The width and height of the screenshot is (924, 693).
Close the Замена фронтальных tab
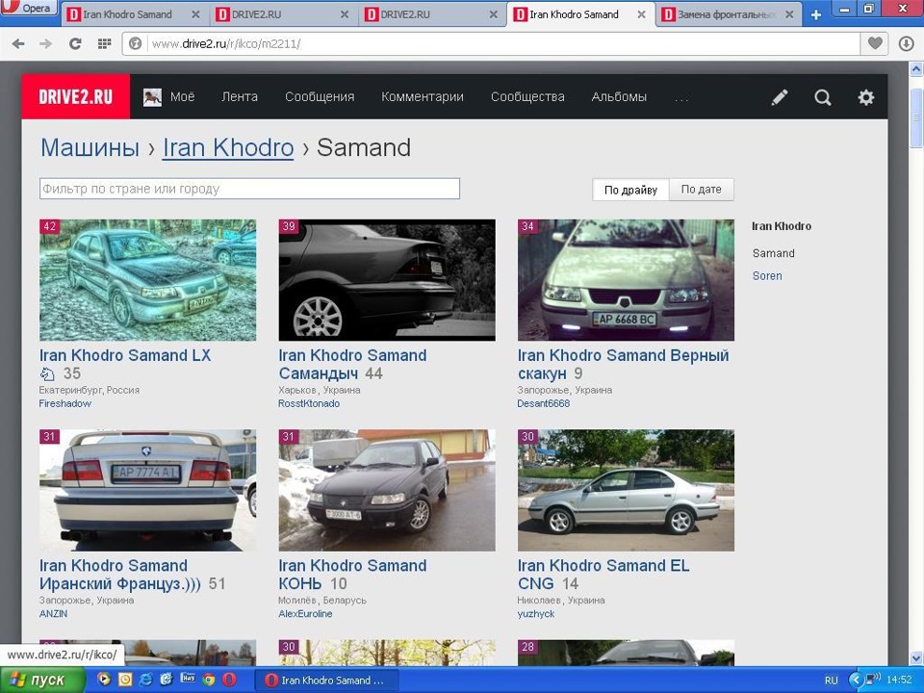(x=789, y=14)
